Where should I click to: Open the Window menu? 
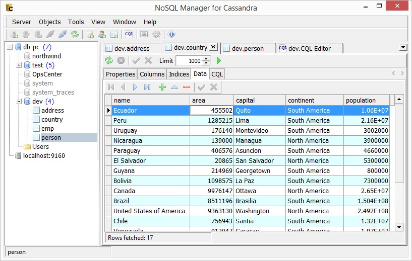pos(124,22)
